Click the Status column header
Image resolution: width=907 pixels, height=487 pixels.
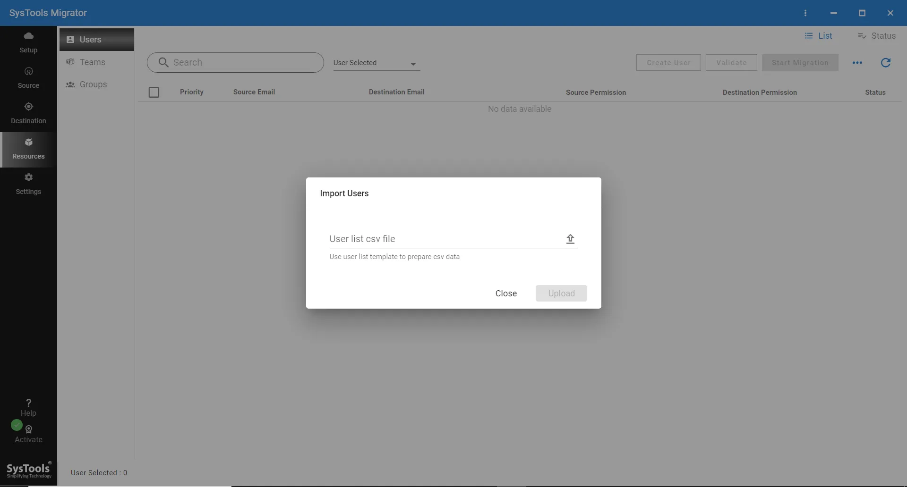click(875, 92)
